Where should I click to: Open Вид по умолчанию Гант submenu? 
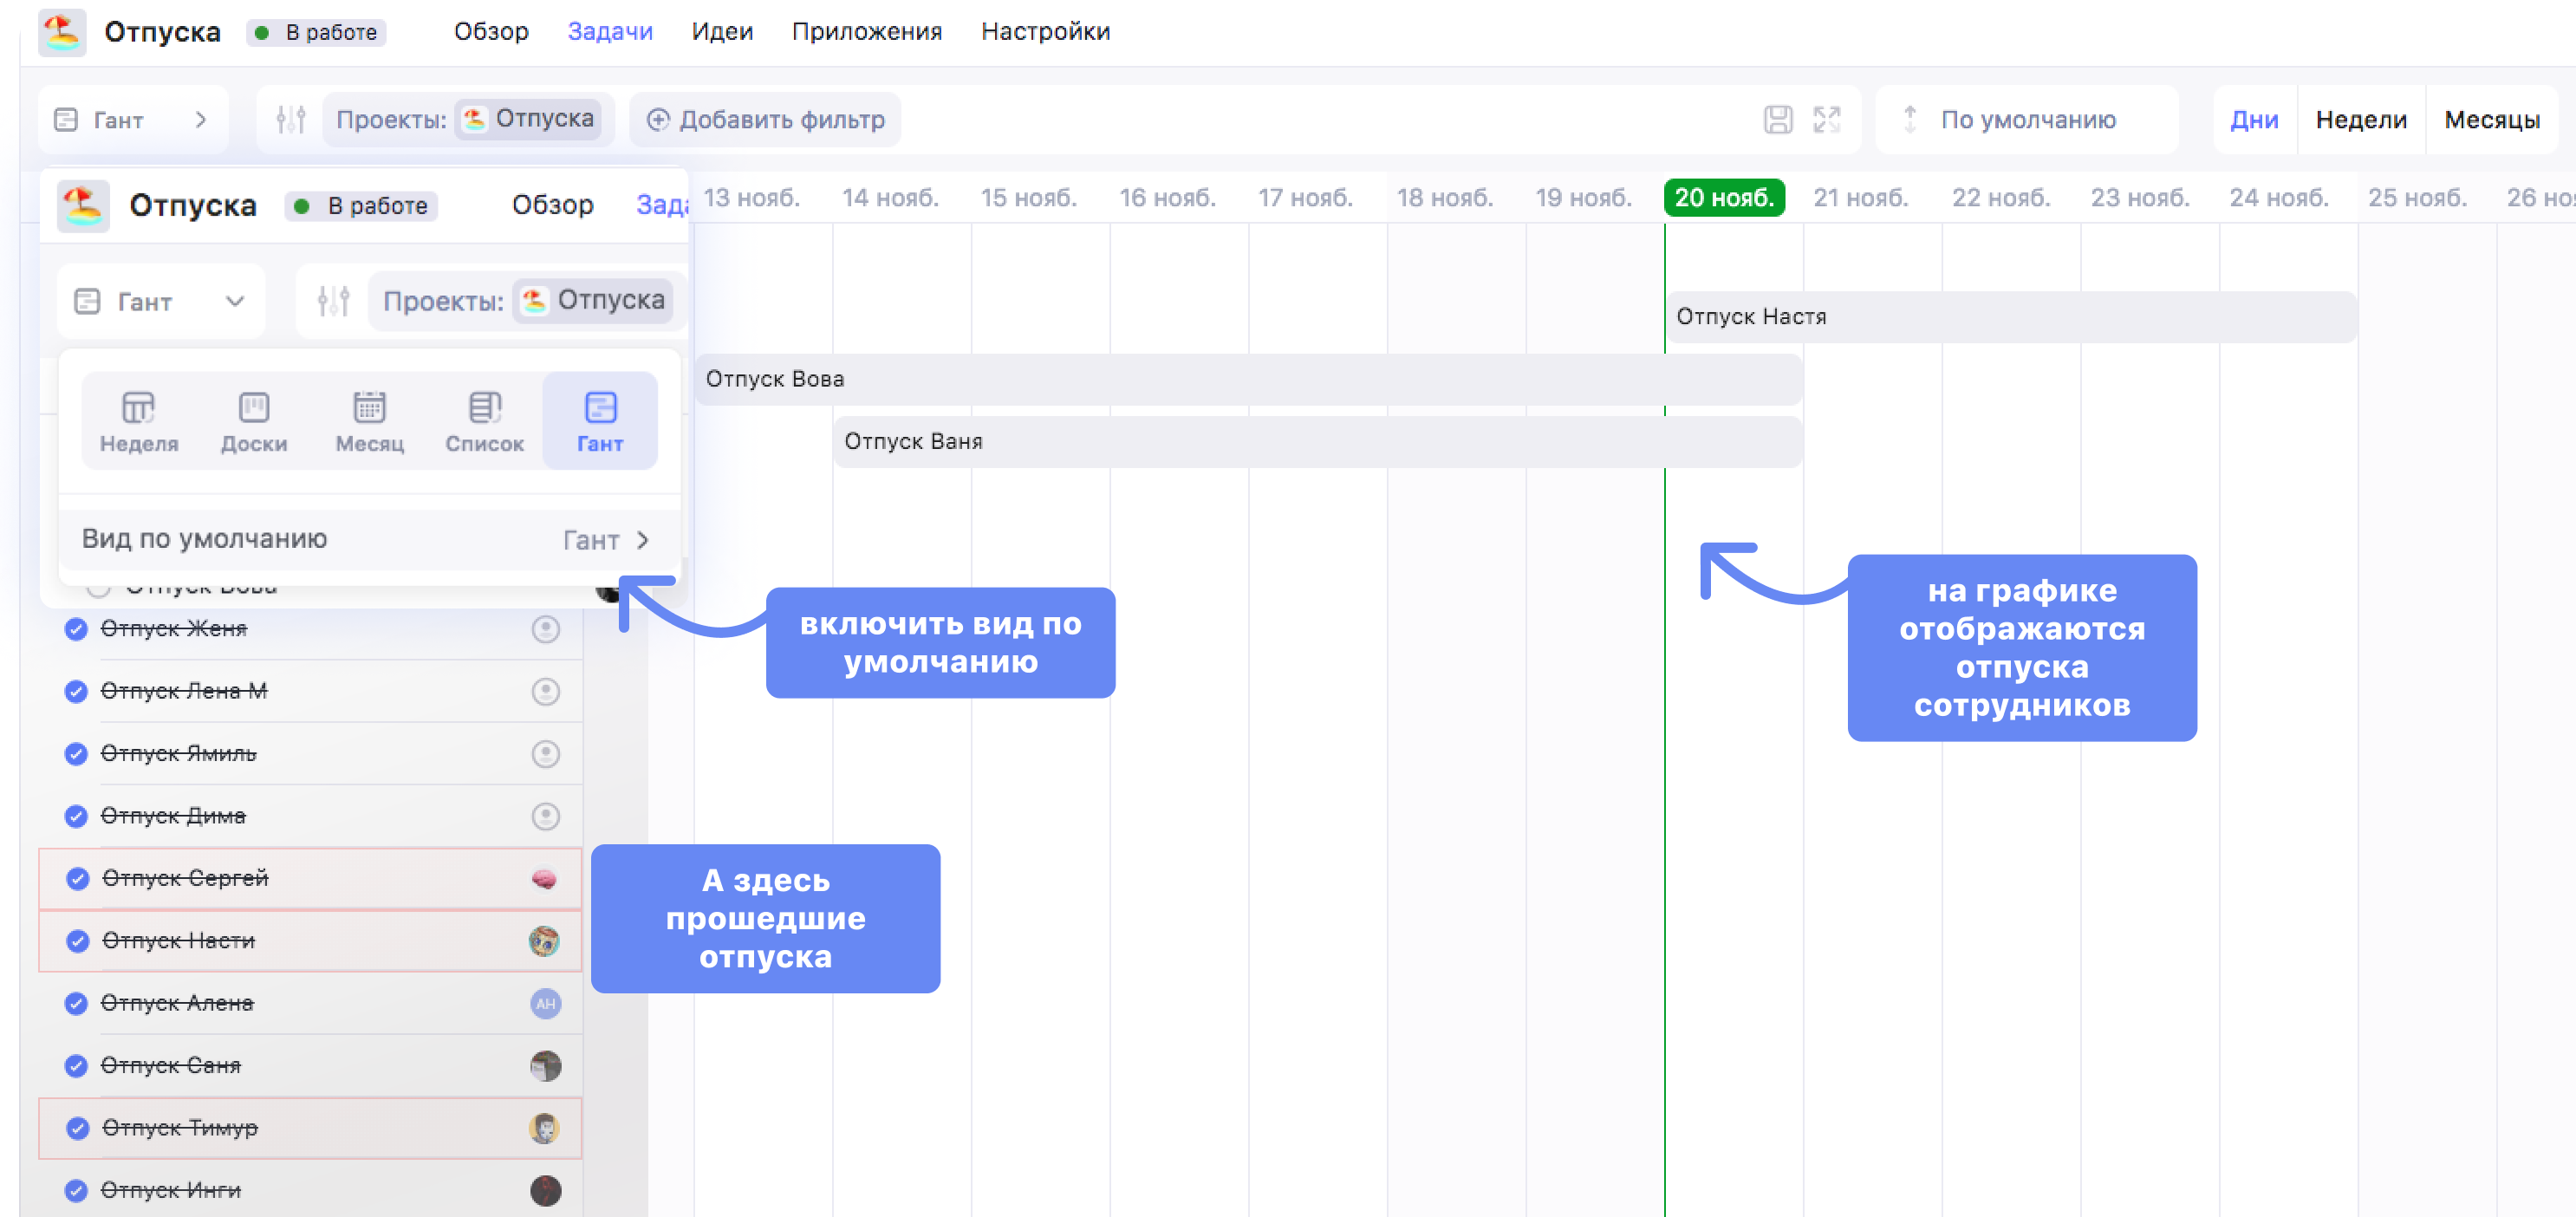tap(606, 540)
